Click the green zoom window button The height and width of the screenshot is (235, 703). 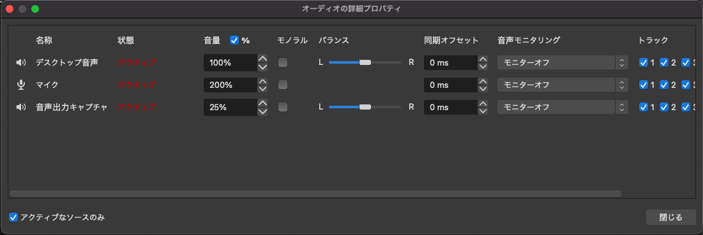coord(35,9)
